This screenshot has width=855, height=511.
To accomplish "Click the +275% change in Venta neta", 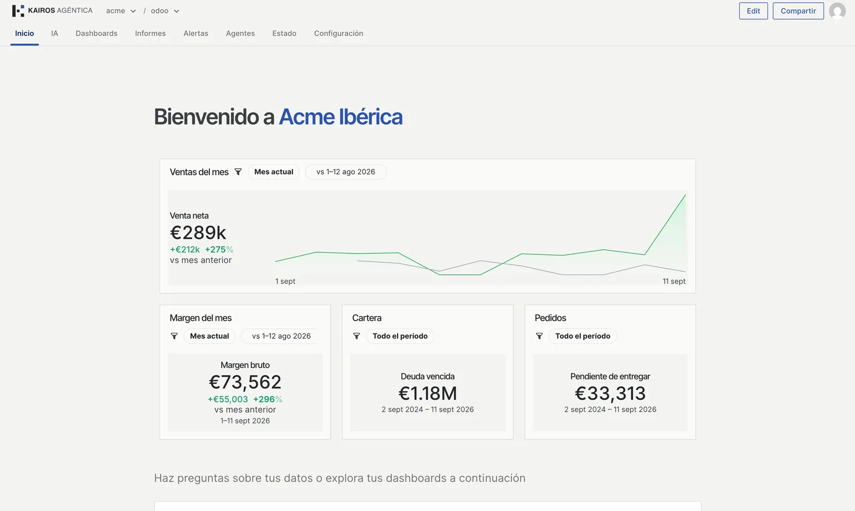I will click(219, 250).
